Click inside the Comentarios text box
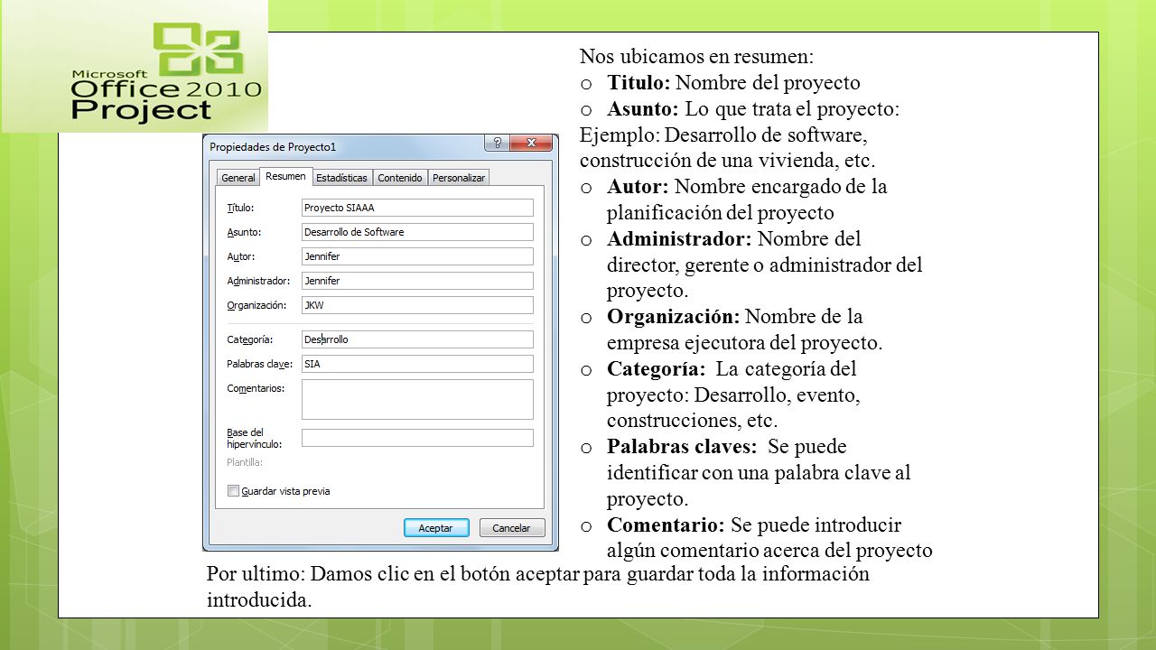 coord(417,399)
